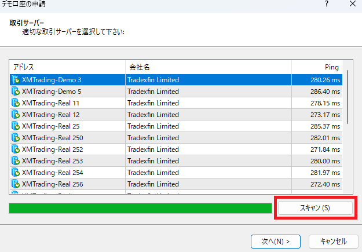Sort servers by the アドレス column header
This screenshot has width=362, height=252.
67,67
